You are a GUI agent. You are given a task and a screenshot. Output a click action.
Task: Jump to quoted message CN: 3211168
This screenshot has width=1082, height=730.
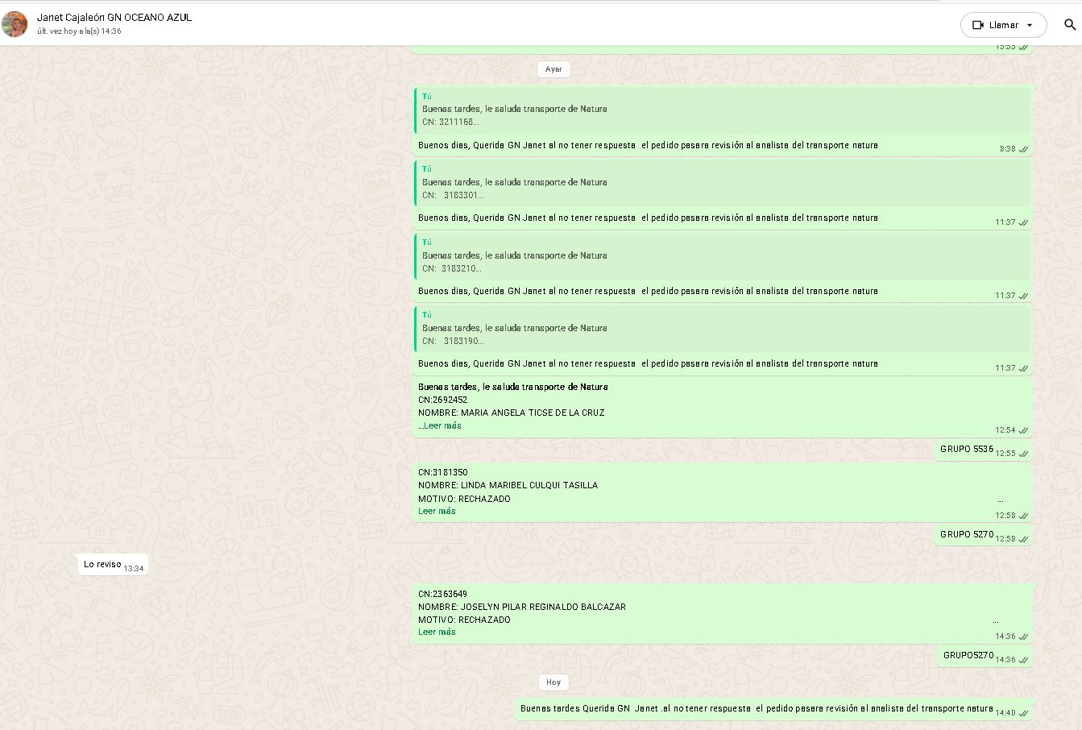[722, 110]
